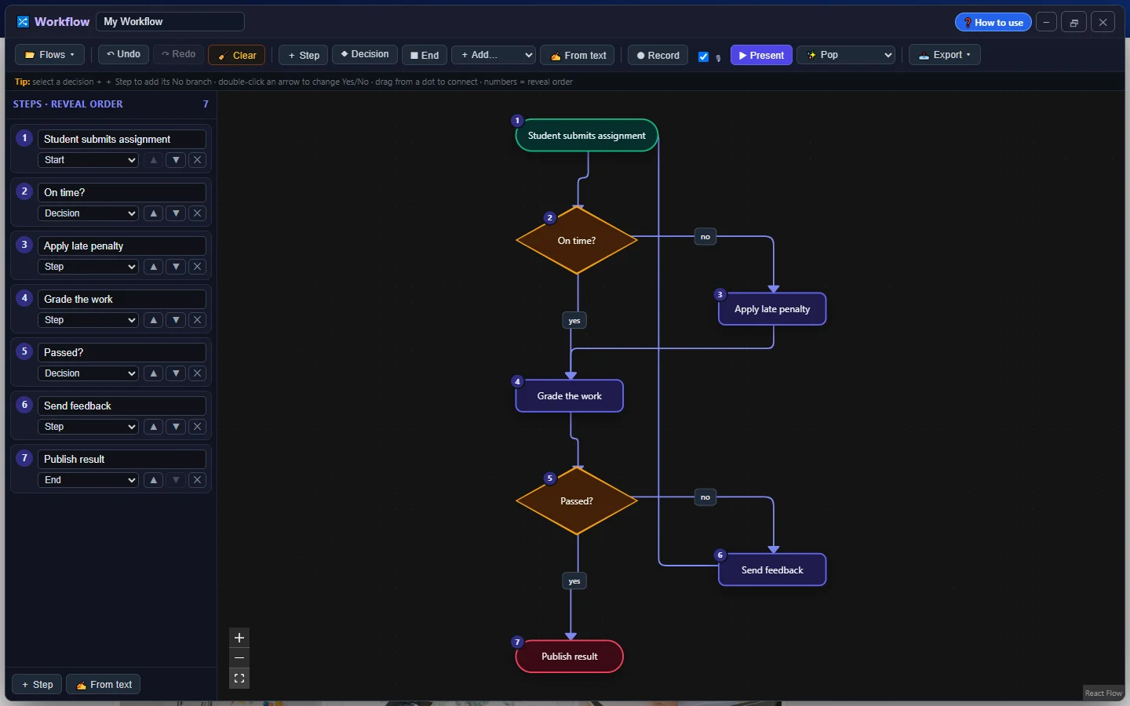Image resolution: width=1130 pixels, height=706 pixels.
Task: Clear the workflow
Action: point(236,55)
